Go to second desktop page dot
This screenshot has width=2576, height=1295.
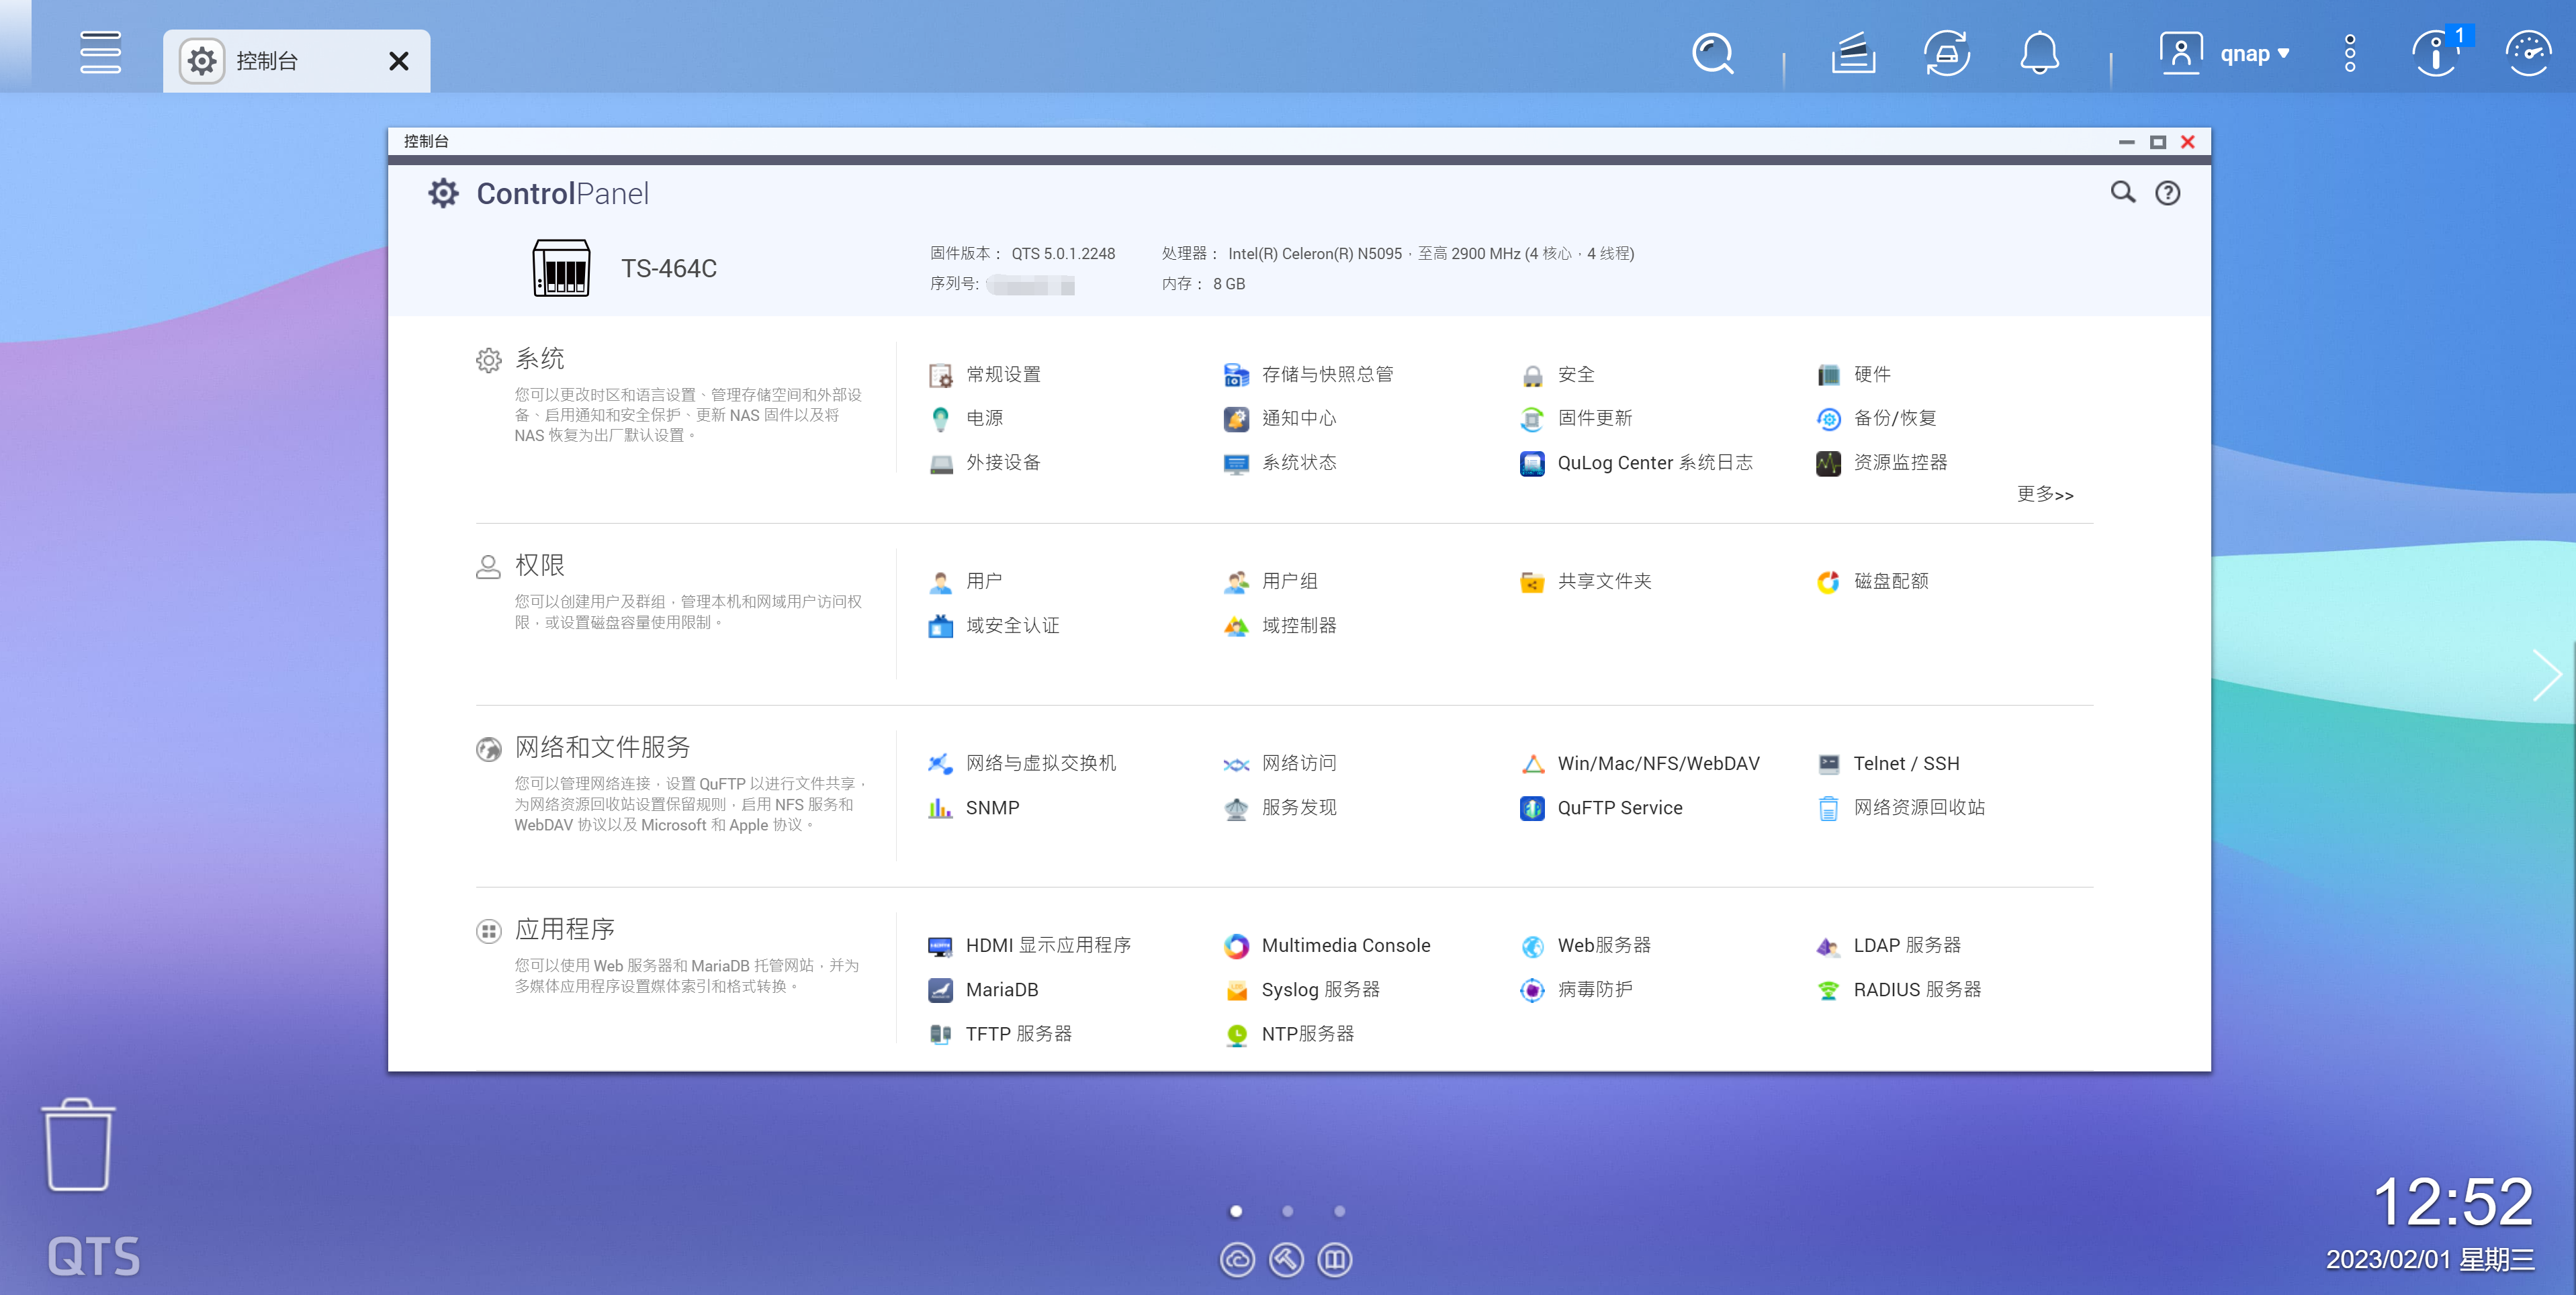click(1288, 1211)
